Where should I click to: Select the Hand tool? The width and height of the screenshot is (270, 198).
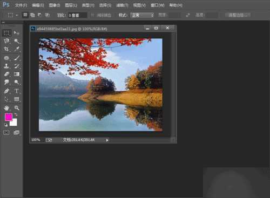6,108
